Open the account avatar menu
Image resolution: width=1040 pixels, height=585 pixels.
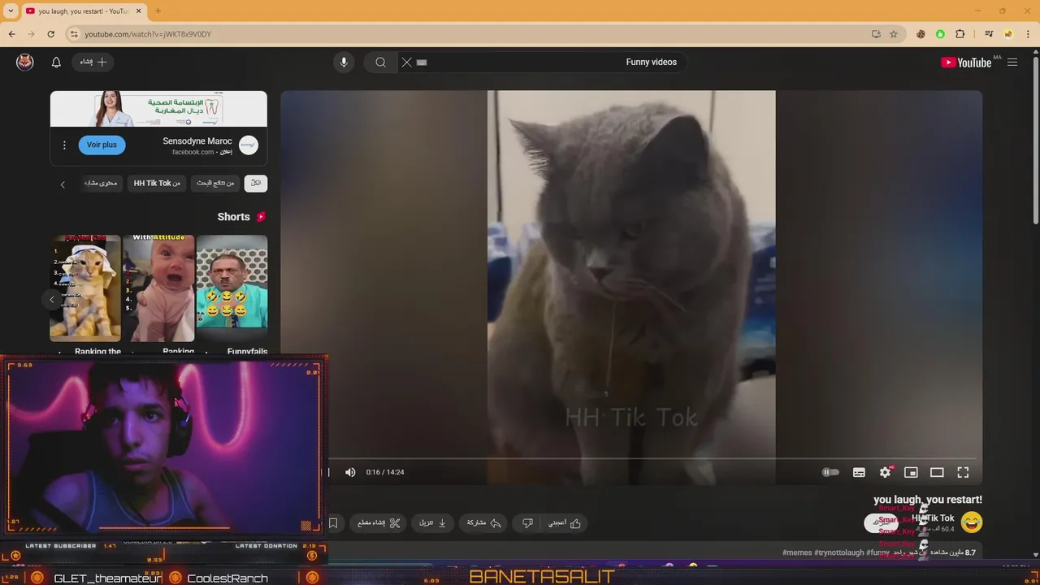coord(25,63)
